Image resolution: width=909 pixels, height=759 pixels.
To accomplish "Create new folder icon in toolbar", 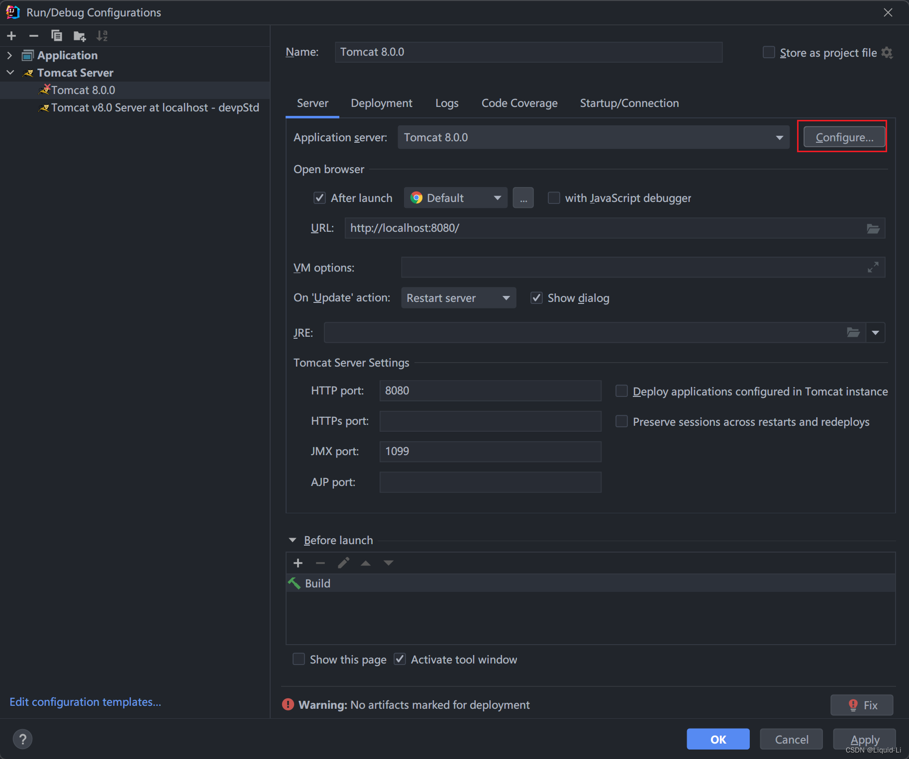I will point(80,36).
